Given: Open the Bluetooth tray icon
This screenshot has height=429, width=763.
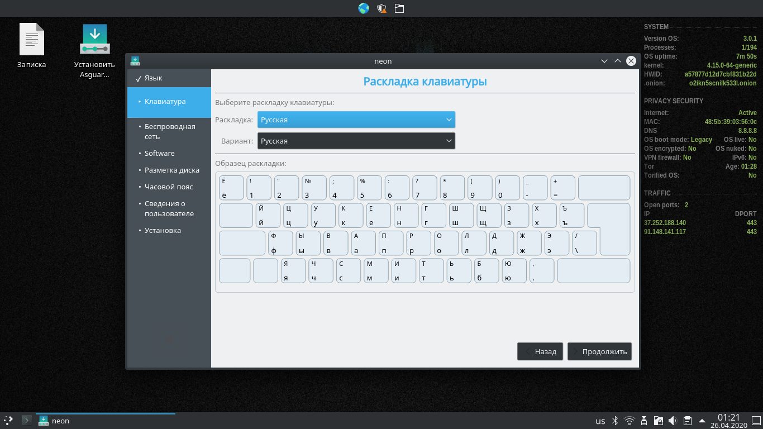Looking at the screenshot, I should 615,421.
